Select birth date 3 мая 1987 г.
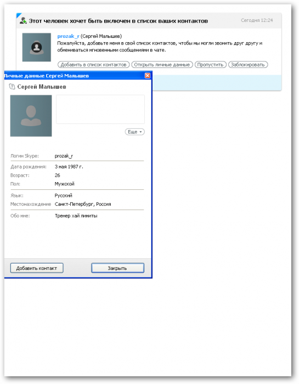Viewport: 299px width, 384px height. tap(69, 167)
